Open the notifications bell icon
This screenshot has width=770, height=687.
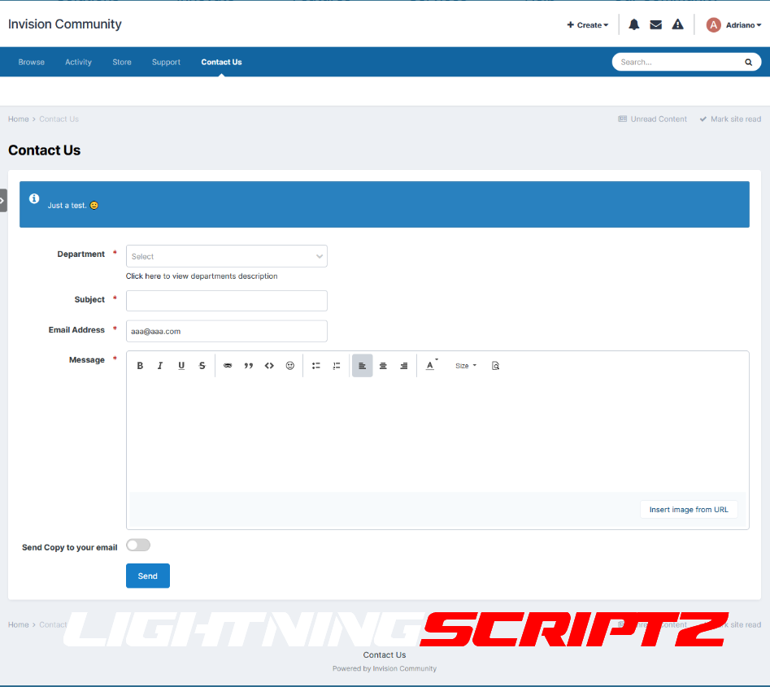pos(634,25)
